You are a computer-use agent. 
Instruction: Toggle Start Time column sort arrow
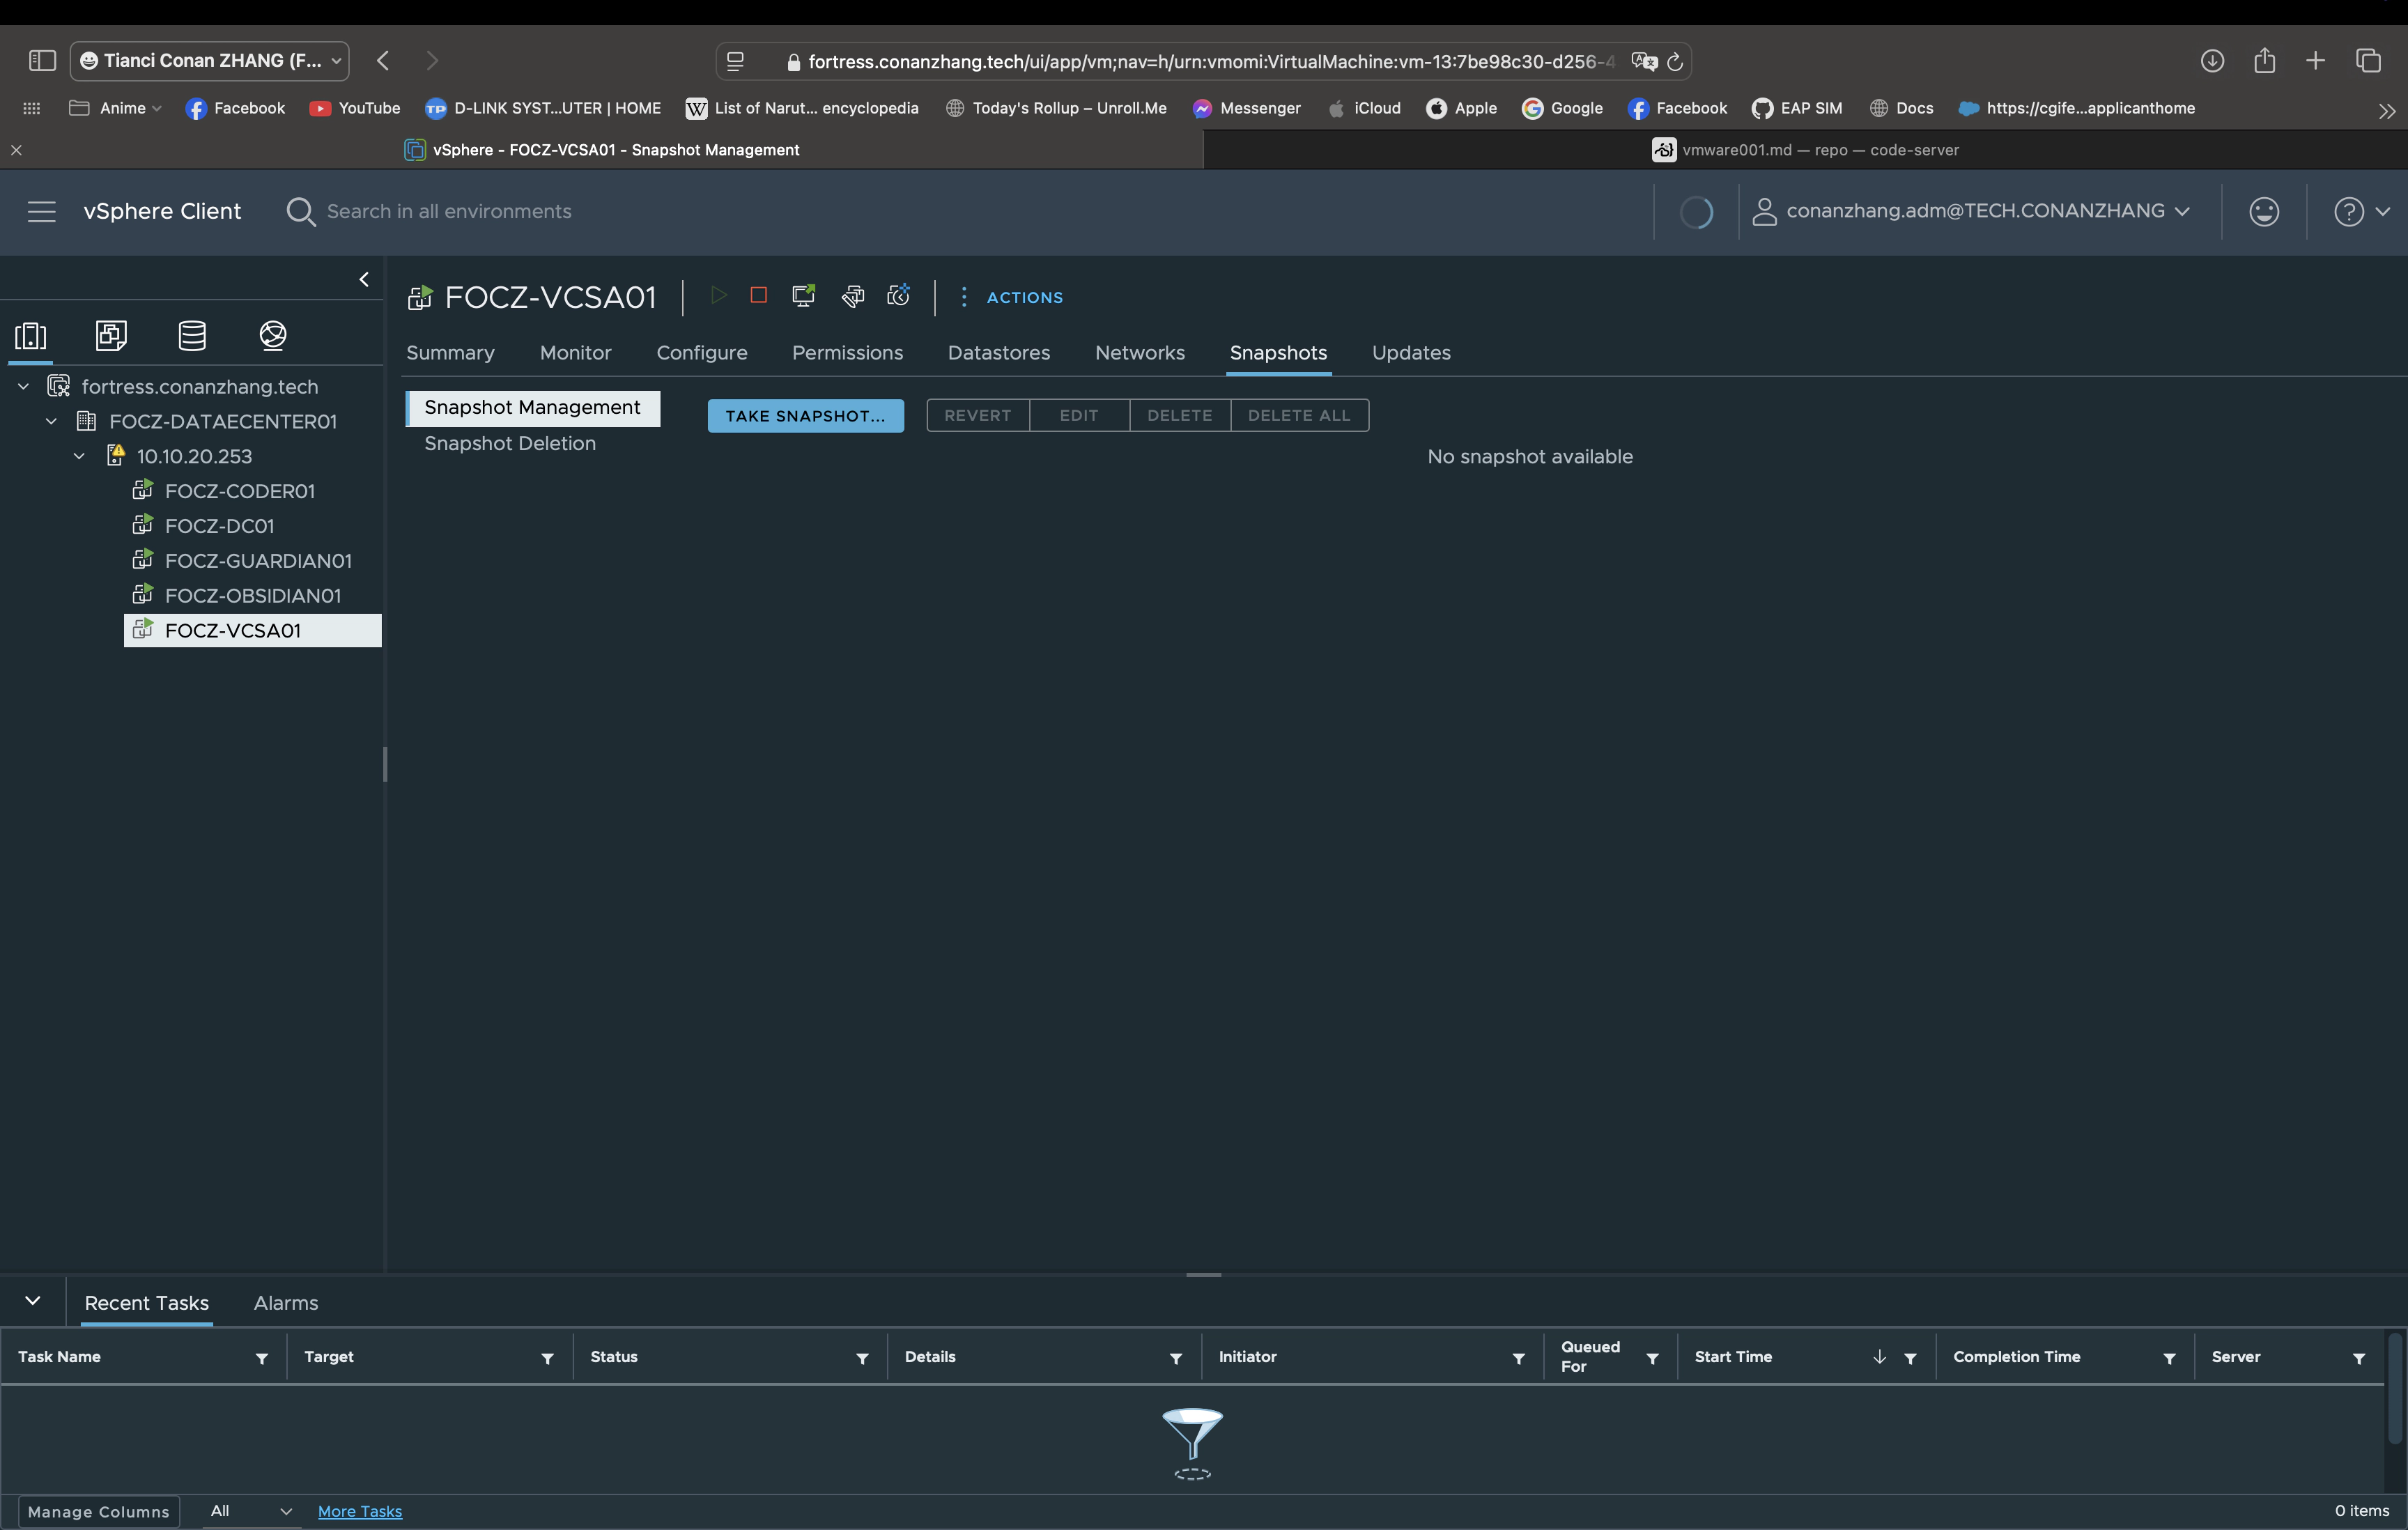1879,1357
